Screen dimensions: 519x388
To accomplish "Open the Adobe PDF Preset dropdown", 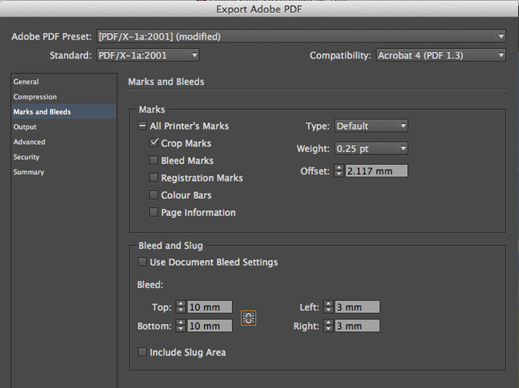I will [x=301, y=37].
